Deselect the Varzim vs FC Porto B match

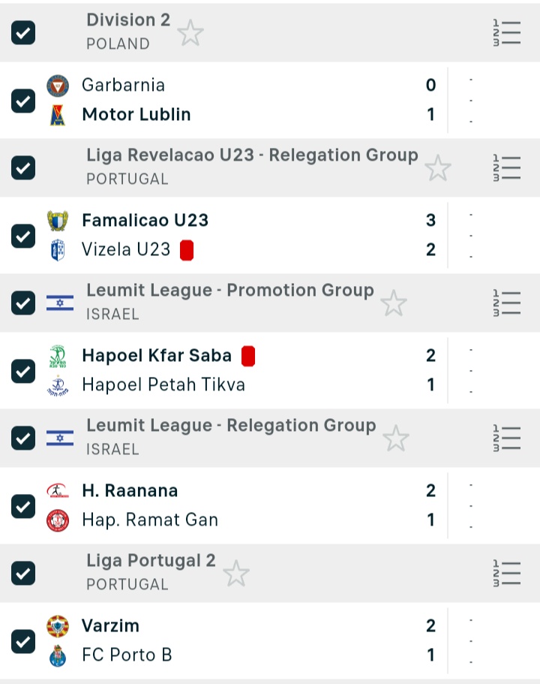coord(23,641)
